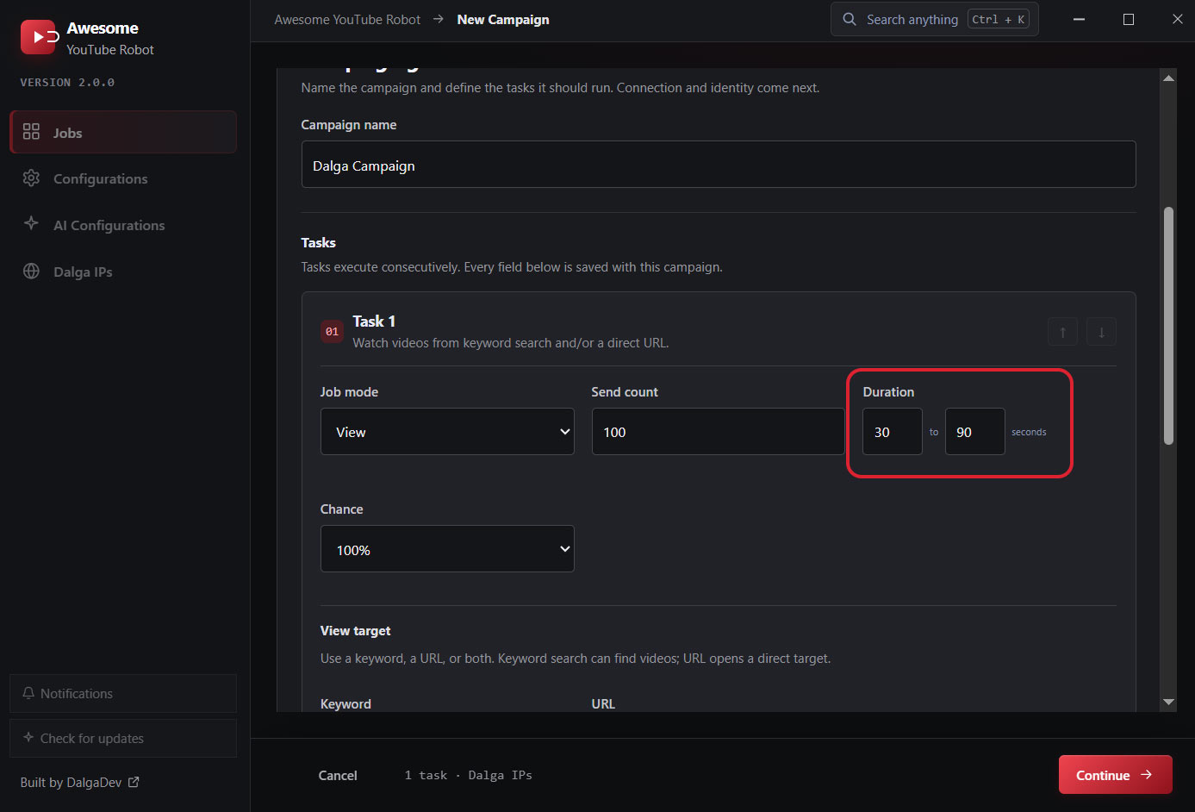Viewport: 1195px width, 812px height.
Task: Click the Dalga IPs globe icon
Action: 31,271
